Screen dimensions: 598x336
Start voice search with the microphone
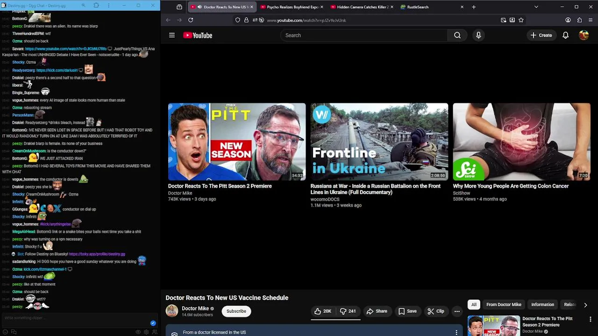pos(478,35)
